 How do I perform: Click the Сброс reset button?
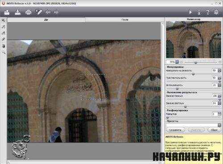coord(214,130)
